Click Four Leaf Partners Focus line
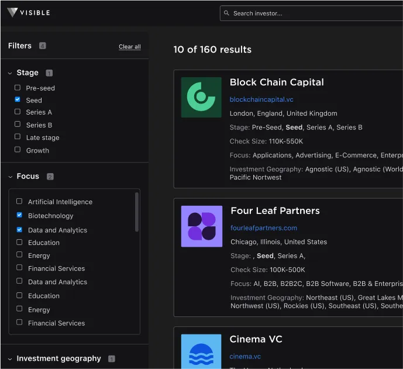This screenshot has width=403, height=369. pos(316,284)
